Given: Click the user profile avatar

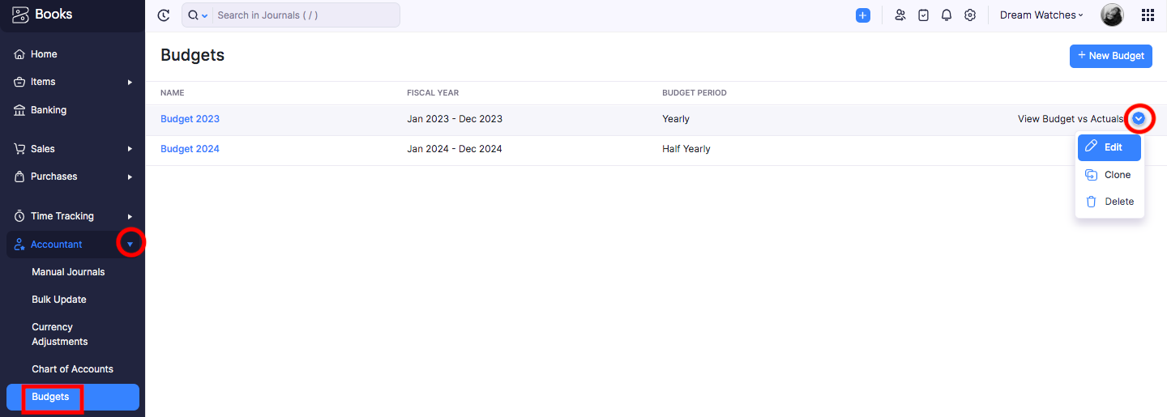Looking at the screenshot, I should 1112,15.
